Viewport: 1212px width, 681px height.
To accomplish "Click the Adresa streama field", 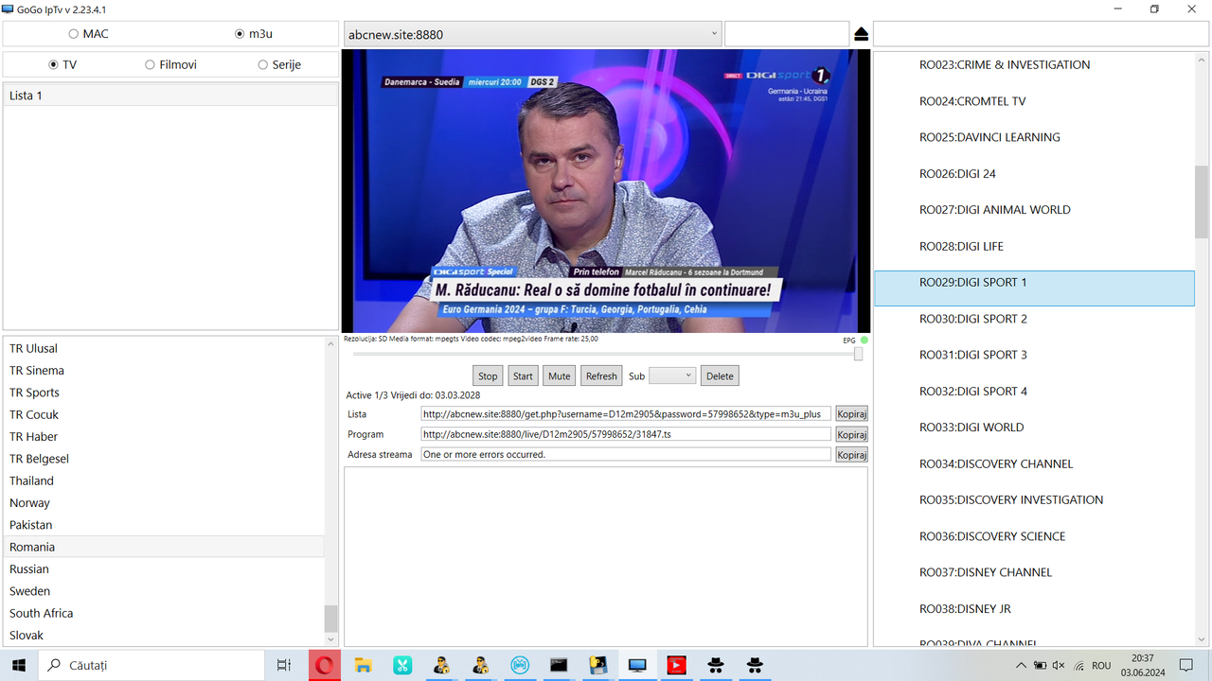I will pos(626,454).
